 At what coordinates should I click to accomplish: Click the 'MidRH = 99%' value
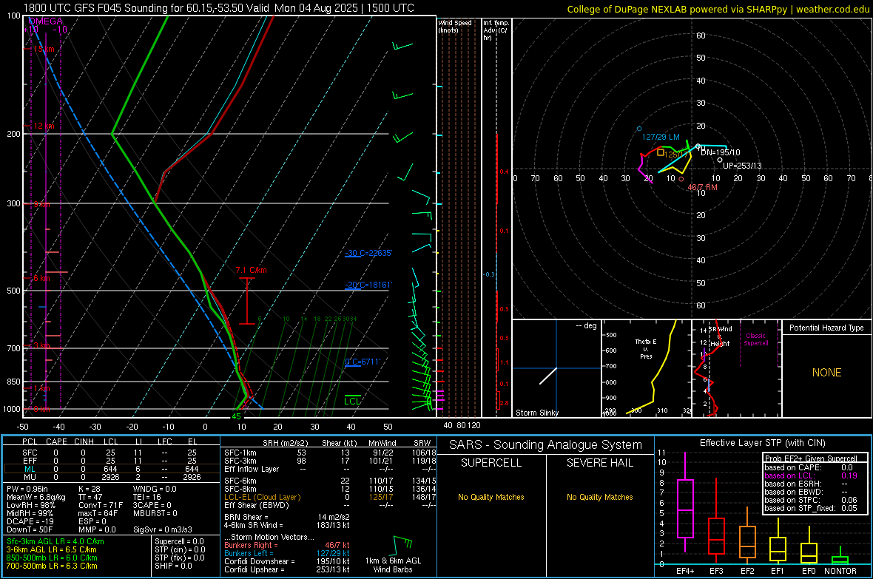coord(30,513)
